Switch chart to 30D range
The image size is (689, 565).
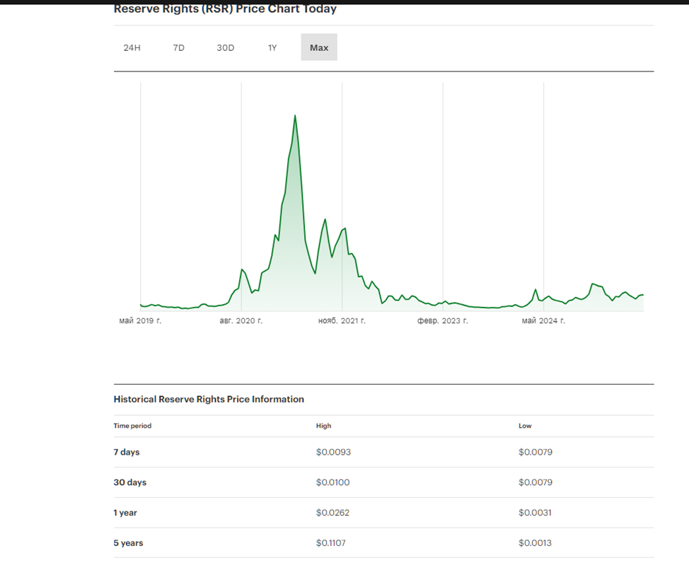226,47
